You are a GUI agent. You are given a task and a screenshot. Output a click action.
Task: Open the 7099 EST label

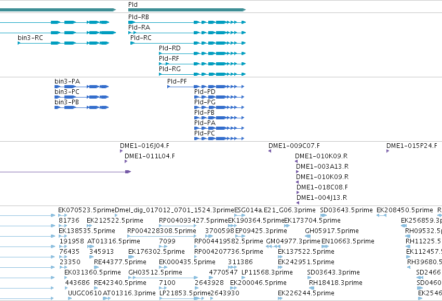(x=167, y=242)
